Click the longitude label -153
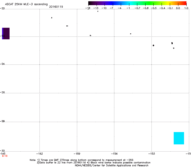 pyautogui.click(x=152, y=154)
